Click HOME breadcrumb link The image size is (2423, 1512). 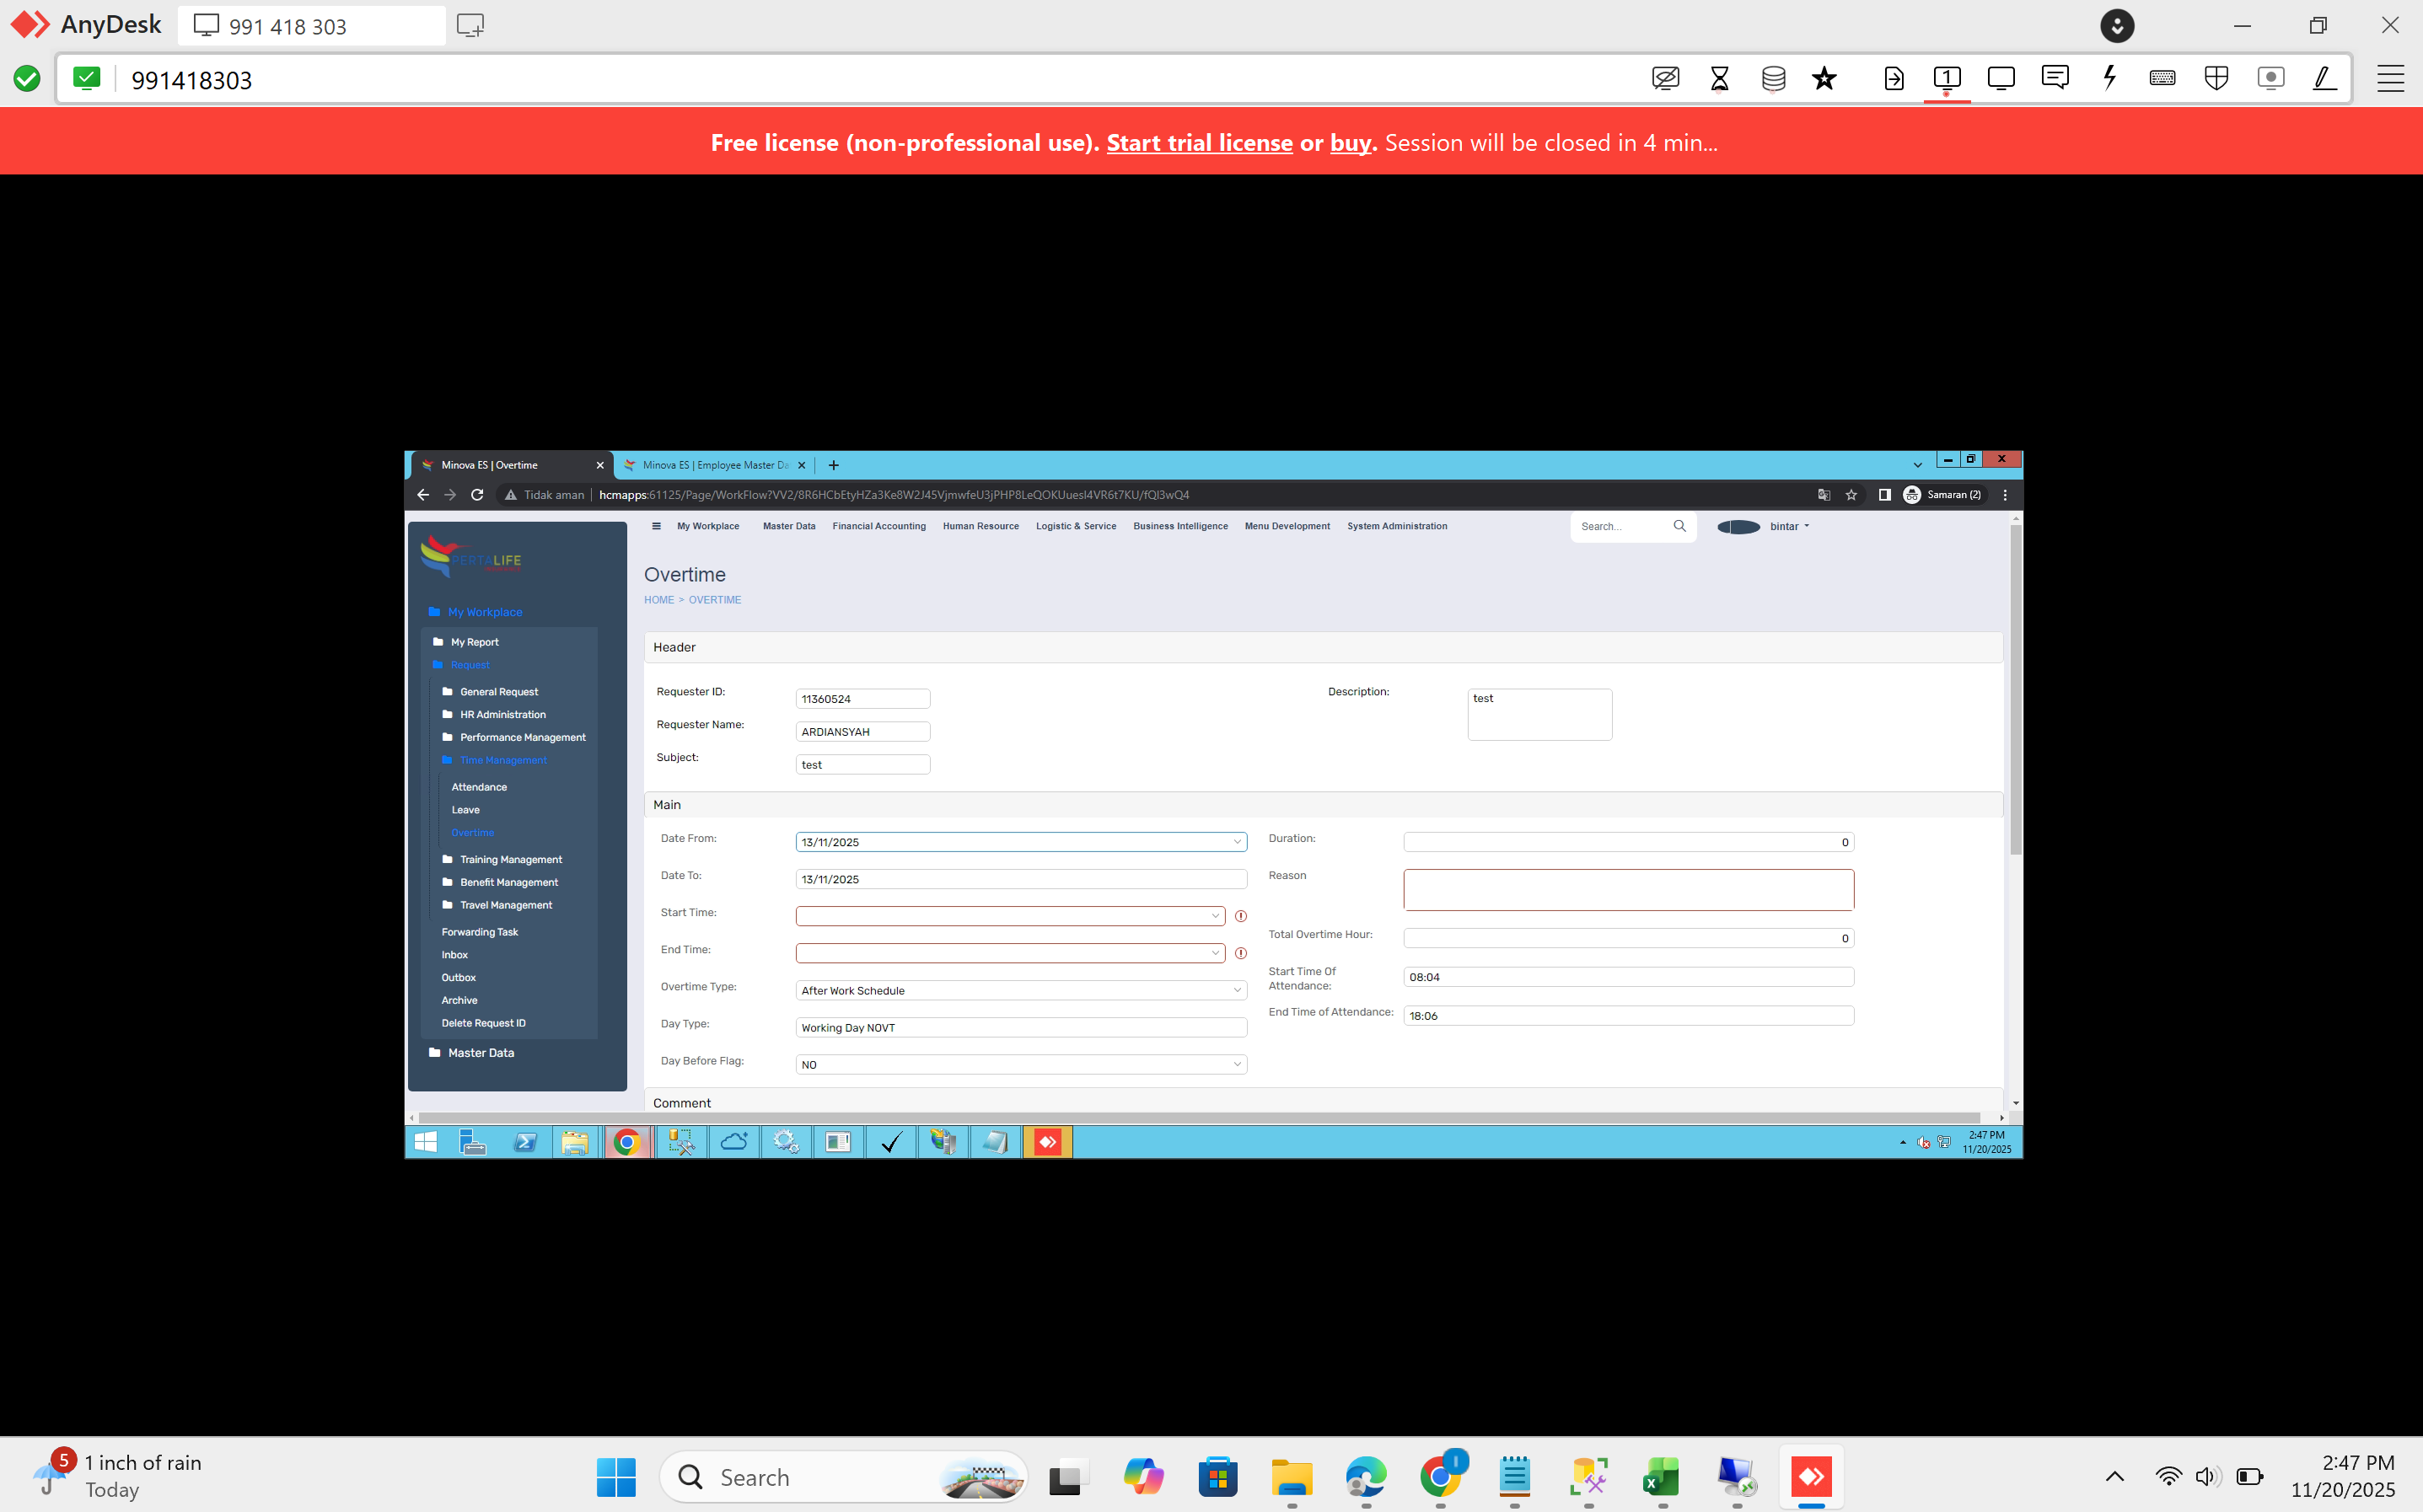tap(658, 600)
